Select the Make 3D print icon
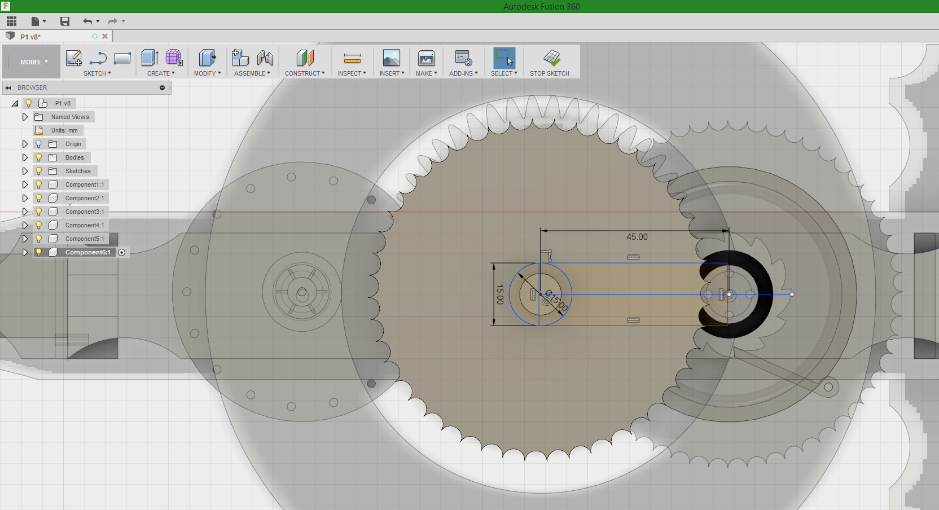 pyautogui.click(x=426, y=58)
